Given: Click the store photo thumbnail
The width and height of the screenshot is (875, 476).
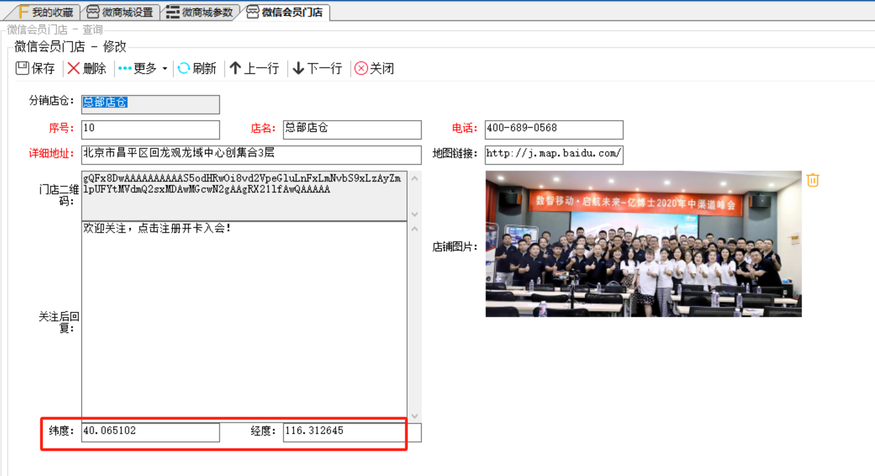Looking at the screenshot, I should tap(643, 244).
